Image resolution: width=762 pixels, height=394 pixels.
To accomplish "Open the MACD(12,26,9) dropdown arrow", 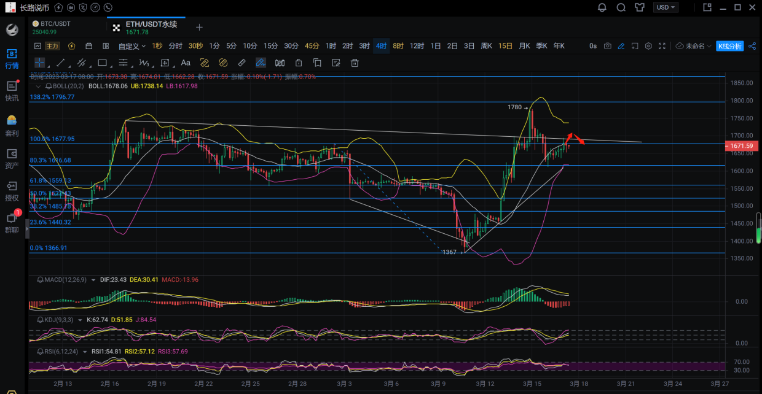I will click(x=93, y=279).
